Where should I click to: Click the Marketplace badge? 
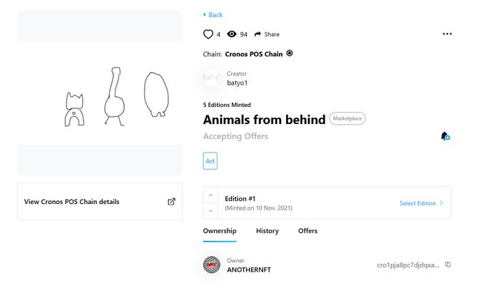pos(347,118)
